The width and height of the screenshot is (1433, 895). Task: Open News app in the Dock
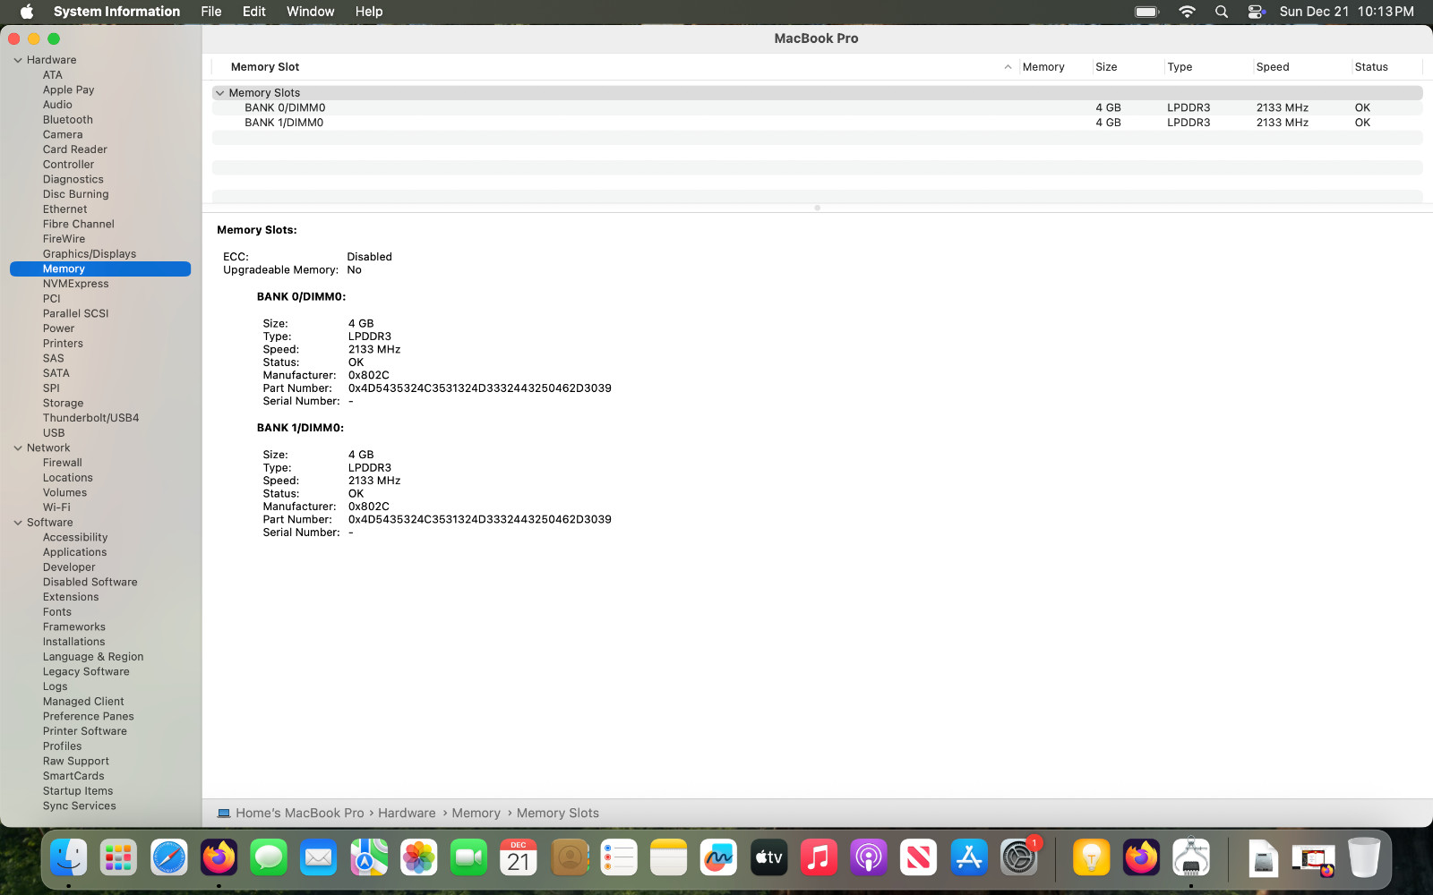(x=918, y=857)
